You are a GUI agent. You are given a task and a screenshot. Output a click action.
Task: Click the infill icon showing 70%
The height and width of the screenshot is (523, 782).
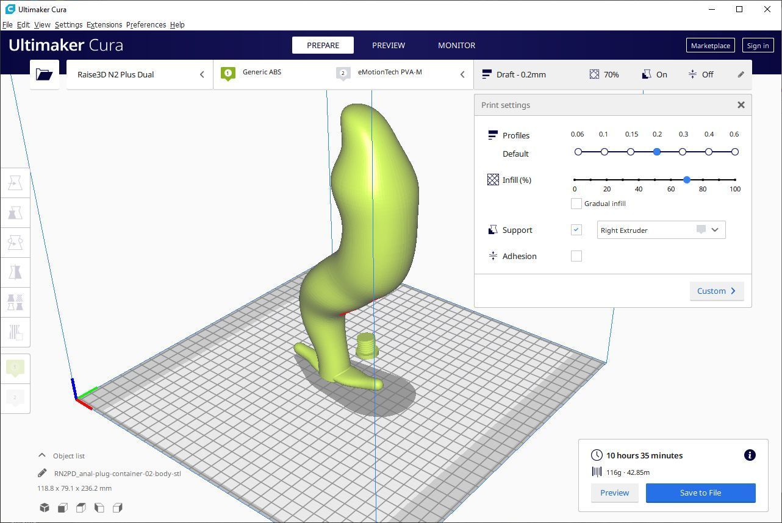click(x=594, y=74)
